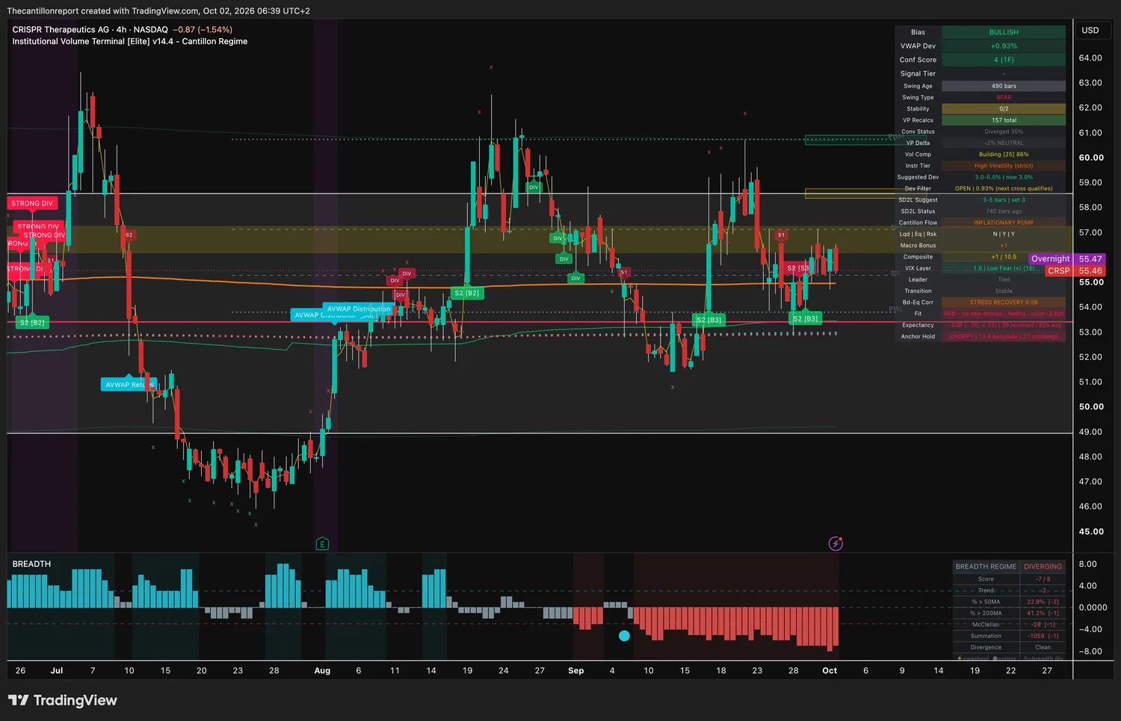Click the STRESS RECOVERY 0.56 cell
The width and height of the screenshot is (1121, 721).
[x=1004, y=303]
